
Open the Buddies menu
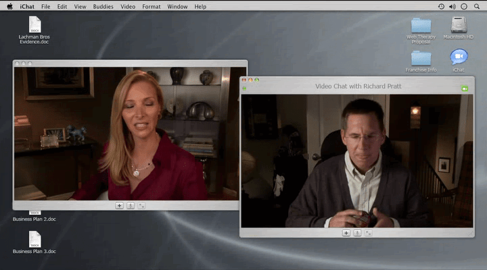[103, 6]
